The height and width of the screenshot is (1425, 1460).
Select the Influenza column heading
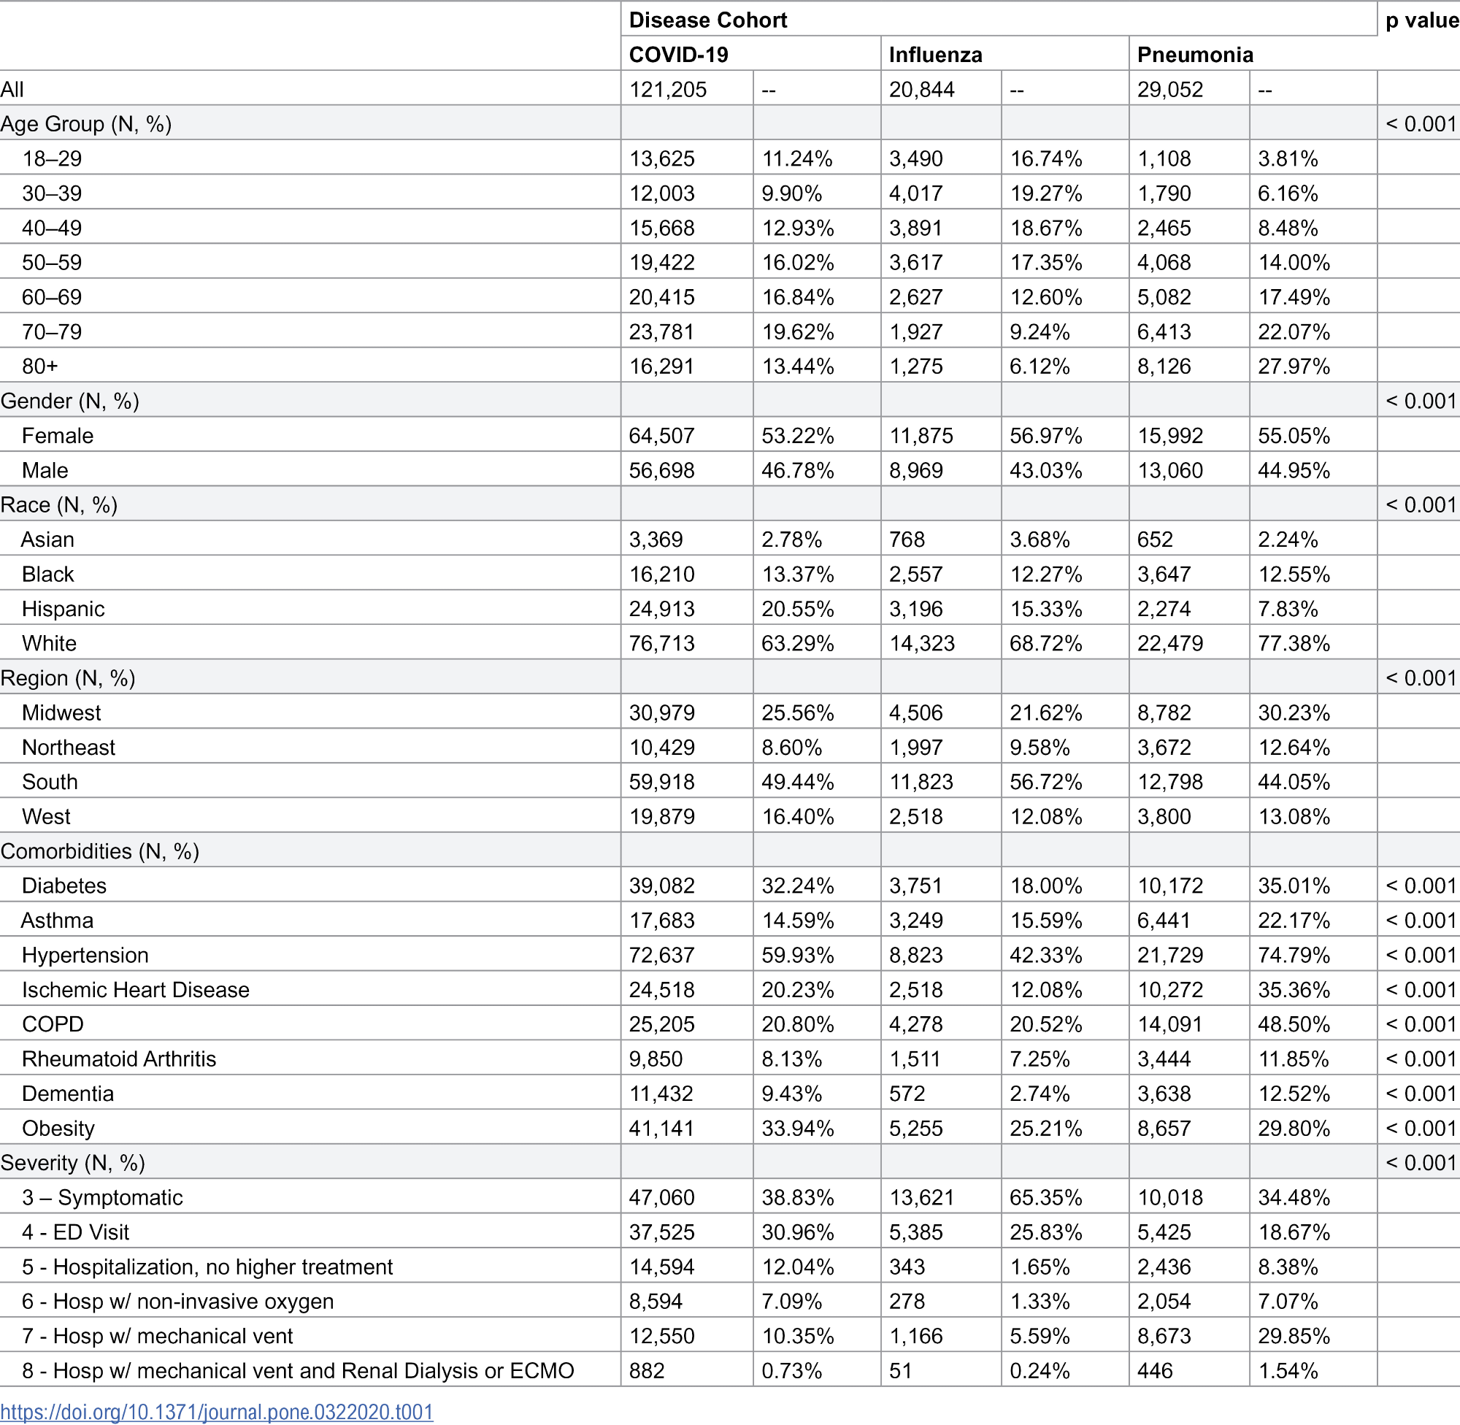tap(934, 55)
